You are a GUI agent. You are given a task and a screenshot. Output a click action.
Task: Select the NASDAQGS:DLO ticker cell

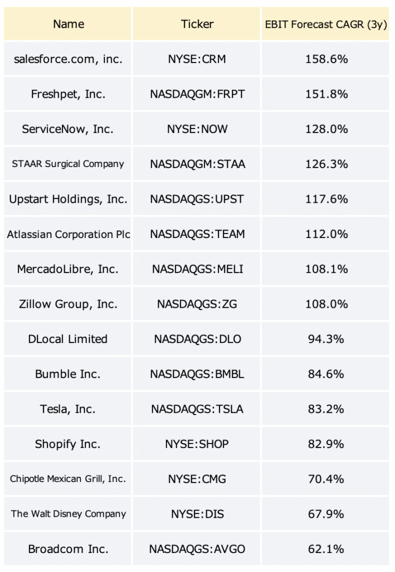click(197, 339)
